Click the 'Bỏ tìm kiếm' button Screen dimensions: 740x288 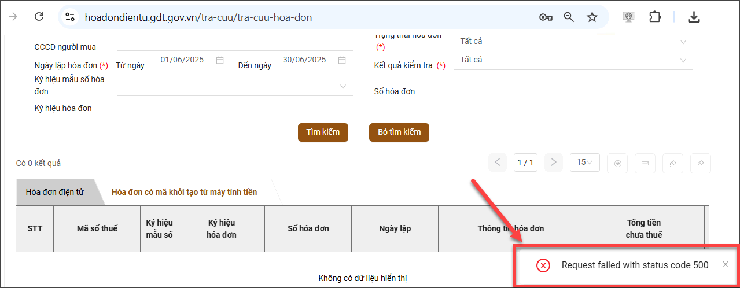coord(399,132)
